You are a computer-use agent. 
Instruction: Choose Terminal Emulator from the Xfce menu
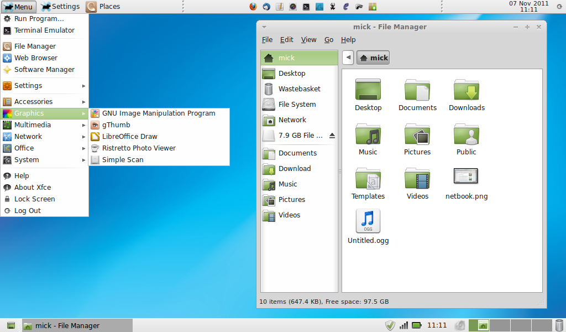pos(44,30)
